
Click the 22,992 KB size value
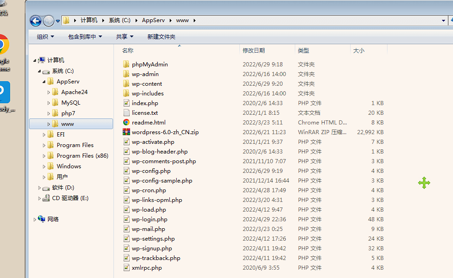(x=370, y=132)
